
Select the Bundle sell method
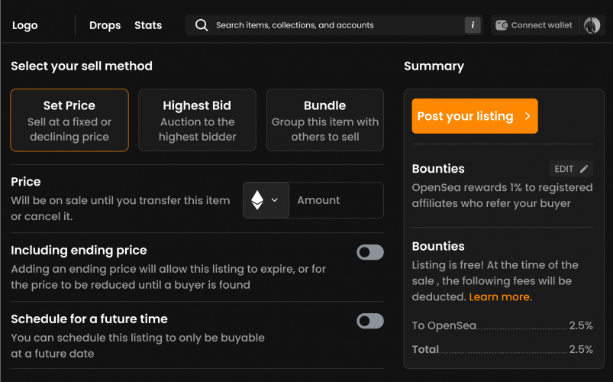(325, 120)
